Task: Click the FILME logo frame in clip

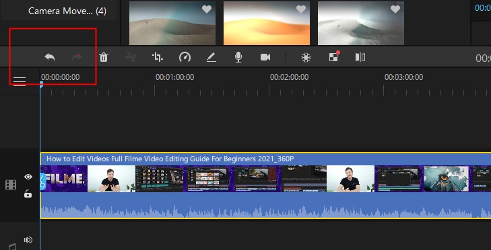Action: click(x=65, y=179)
